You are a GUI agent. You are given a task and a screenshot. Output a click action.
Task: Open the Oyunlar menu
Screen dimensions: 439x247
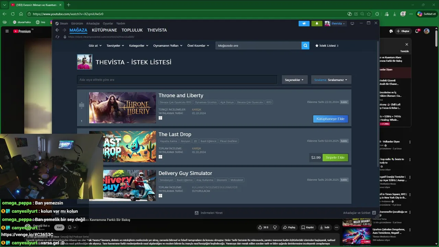108,23
